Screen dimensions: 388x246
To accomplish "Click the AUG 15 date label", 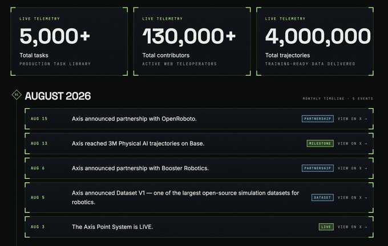I will tap(39, 119).
